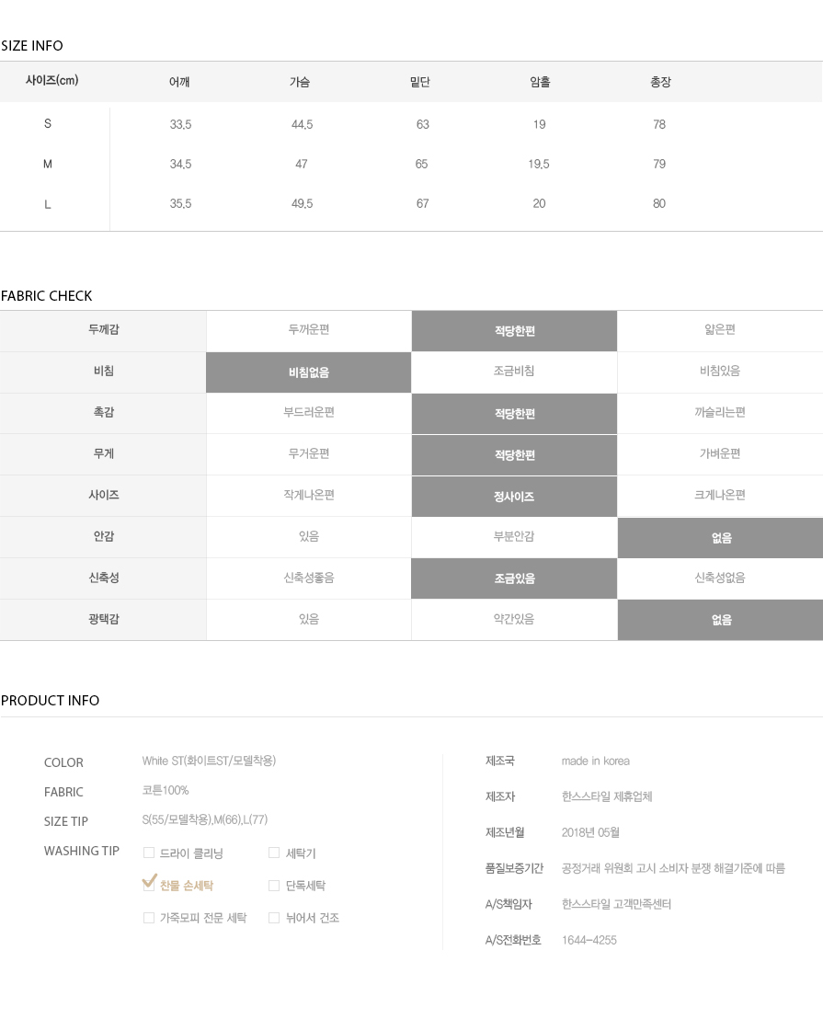Click the S size row label
The height and width of the screenshot is (1019, 823).
tap(48, 123)
